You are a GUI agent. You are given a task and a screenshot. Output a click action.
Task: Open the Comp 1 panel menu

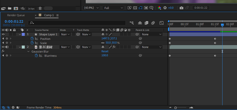coord(57,15)
